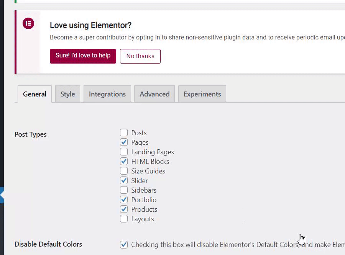Toggle the Disable Default Colors checkbox

coord(124,245)
